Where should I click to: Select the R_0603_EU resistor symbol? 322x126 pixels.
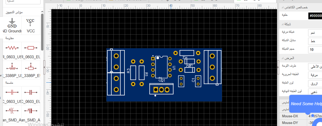[x=31, y=51]
